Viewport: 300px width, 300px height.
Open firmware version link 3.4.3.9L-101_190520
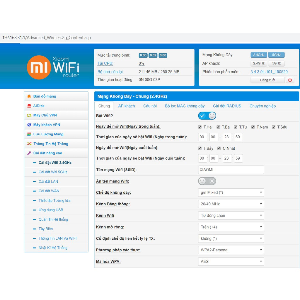(269, 72)
